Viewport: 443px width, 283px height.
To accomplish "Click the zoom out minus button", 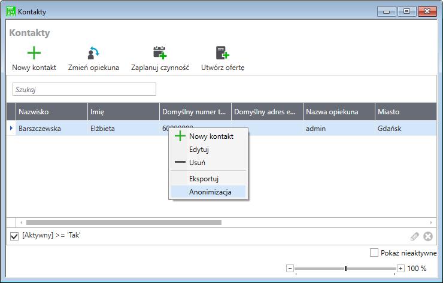I will 290,268.
